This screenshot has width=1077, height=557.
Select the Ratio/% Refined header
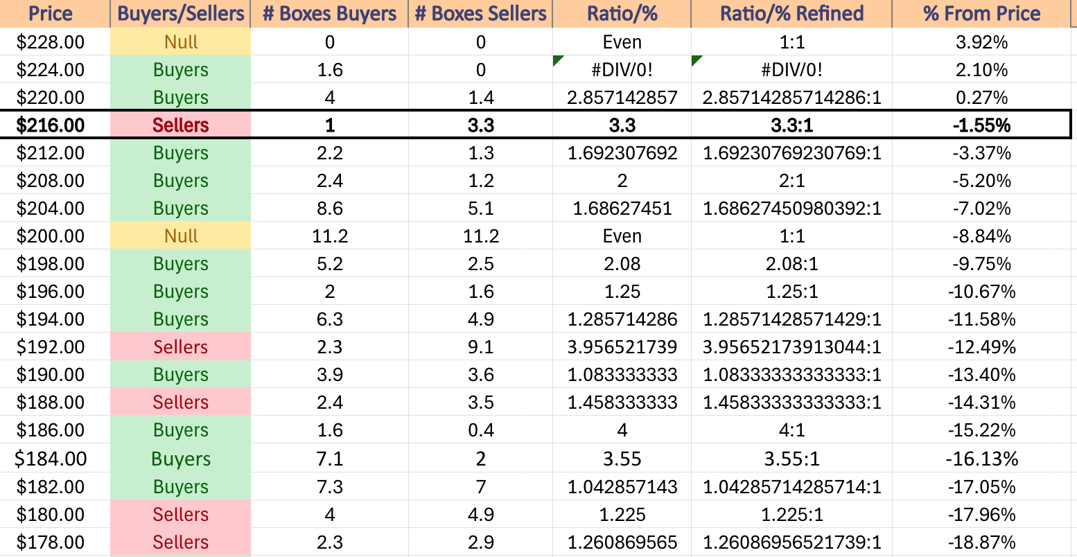(x=791, y=13)
